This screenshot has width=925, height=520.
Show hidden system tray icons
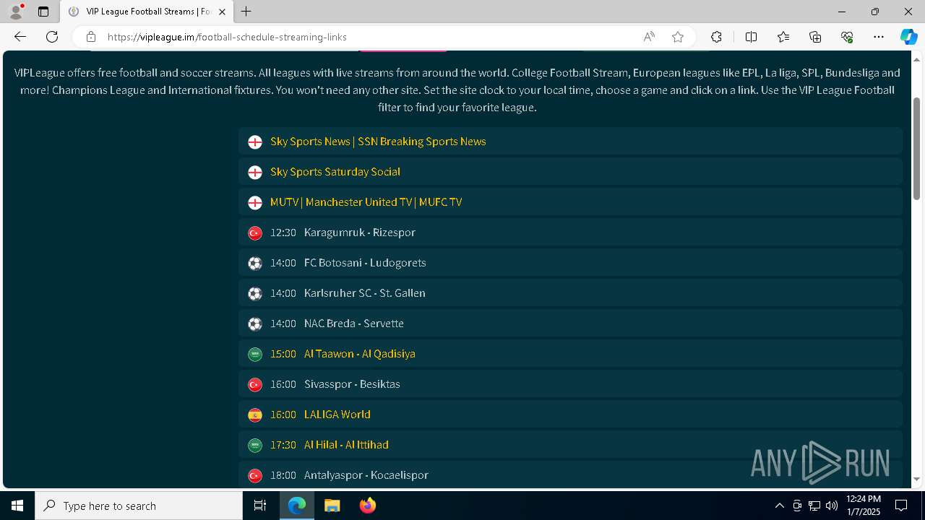(x=779, y=506)
